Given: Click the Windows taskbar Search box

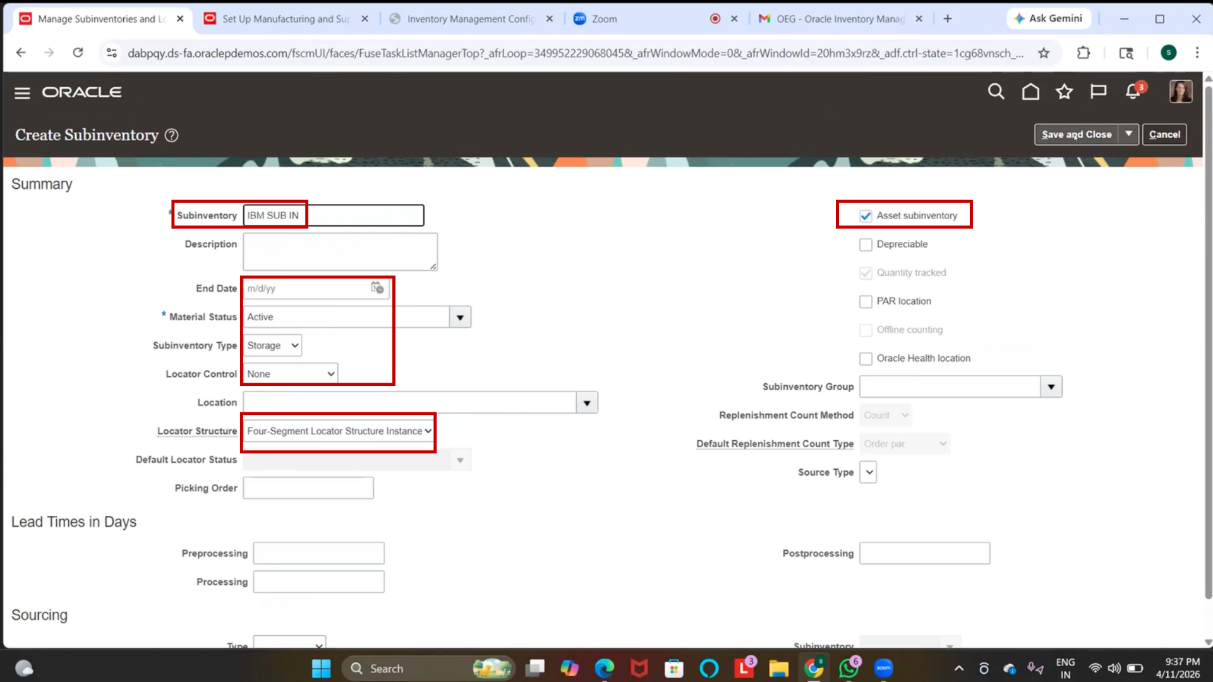Looking at the screenshot, I should (x=428, y=668).
